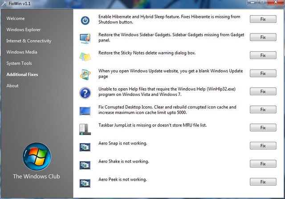Fix WinHlp32.exe Help files issue
The image size is (285, 199).
[263, 91]
